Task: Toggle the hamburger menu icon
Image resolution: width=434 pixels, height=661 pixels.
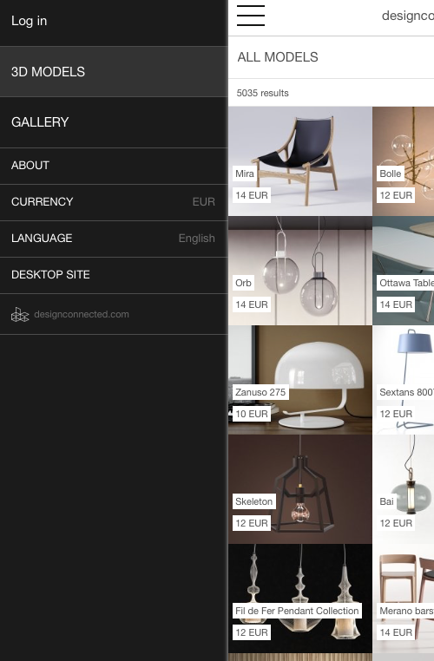Action: pos(251,16)
